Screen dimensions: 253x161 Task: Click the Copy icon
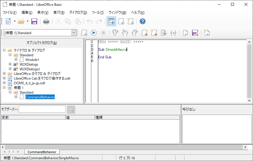tap(68, 21)
